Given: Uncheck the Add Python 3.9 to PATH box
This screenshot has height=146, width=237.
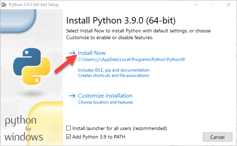Looking at the screenshot, I should [x=68, y=137].
